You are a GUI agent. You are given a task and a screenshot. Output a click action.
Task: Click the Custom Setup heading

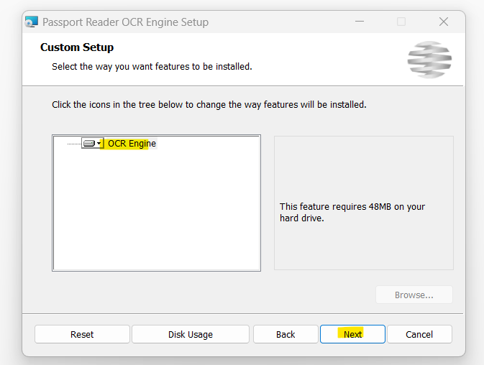click(77, 47)
